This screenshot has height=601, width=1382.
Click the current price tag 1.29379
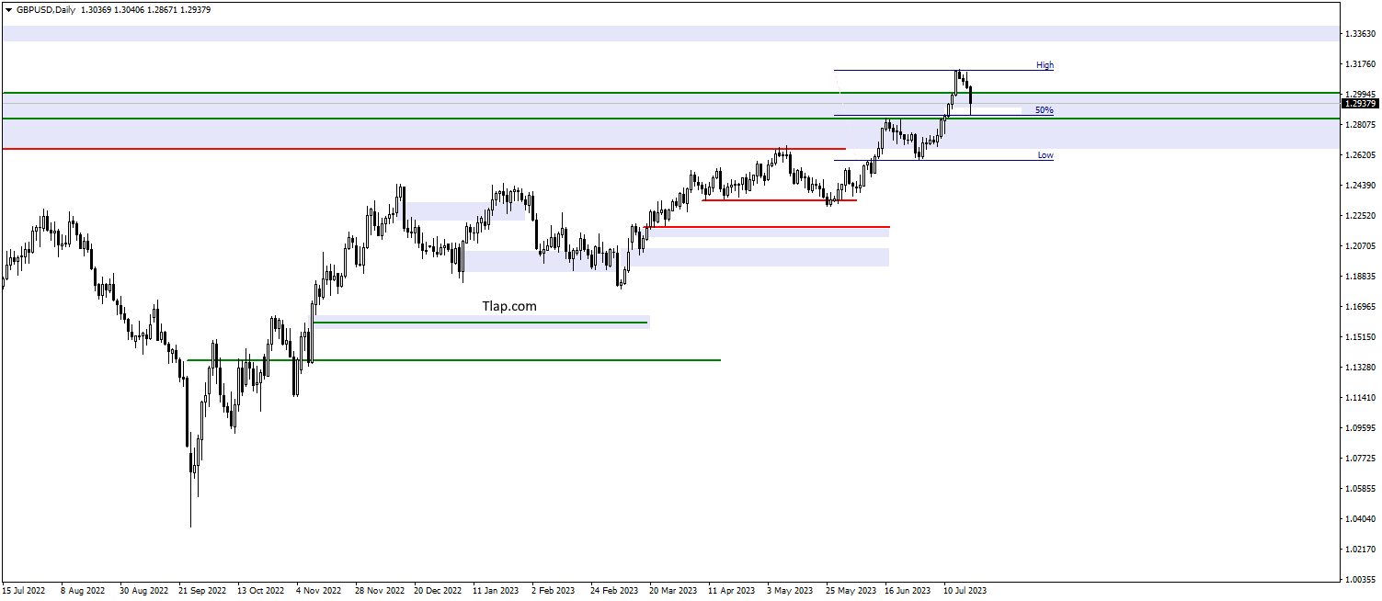point(1359,103)
